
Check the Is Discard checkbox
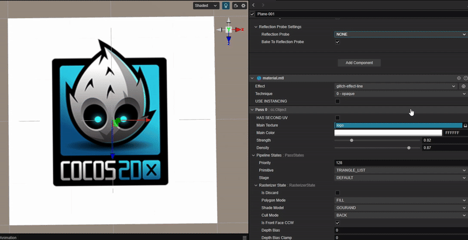coord(338,193)
